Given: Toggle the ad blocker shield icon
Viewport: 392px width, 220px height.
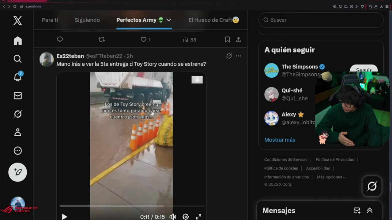Looking at the screenshot, I should pos(351,6).
